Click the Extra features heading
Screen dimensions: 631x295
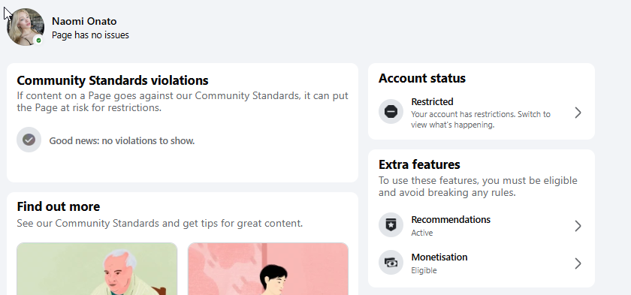click(419, 164)
